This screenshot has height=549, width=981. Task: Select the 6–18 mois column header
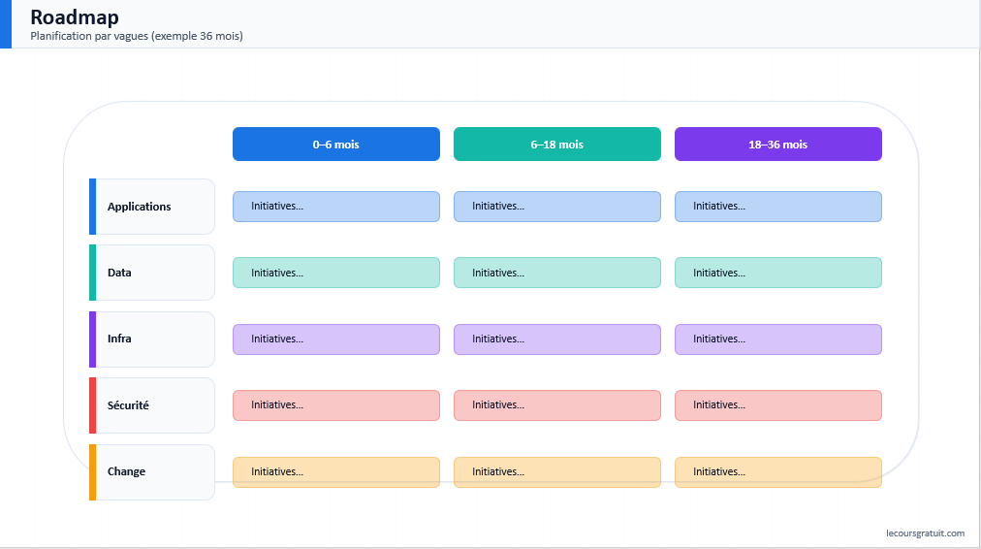coord(556,145)
